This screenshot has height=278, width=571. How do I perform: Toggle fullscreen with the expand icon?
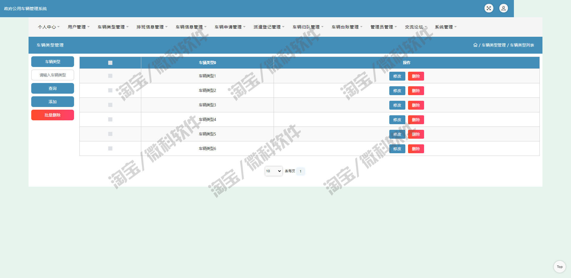coord(489,8)
